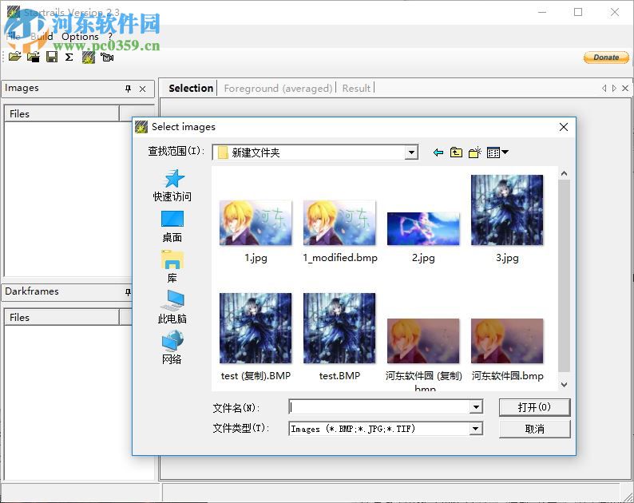Click the open darkframes toolbar icon
This screenshot has height=503, width=634.
pos(34,57)
